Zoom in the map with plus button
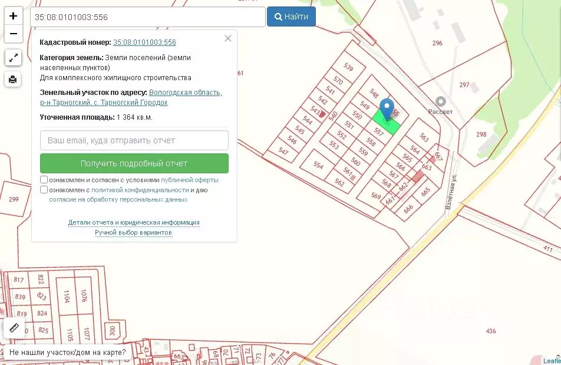Viewport: 561px width, 365px height. tap(13, 16)
